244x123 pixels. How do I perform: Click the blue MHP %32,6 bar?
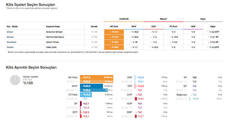point(91,86)
